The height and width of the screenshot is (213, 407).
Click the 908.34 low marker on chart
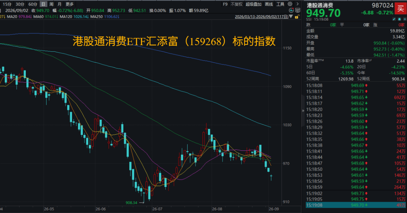tap(131, 203)
